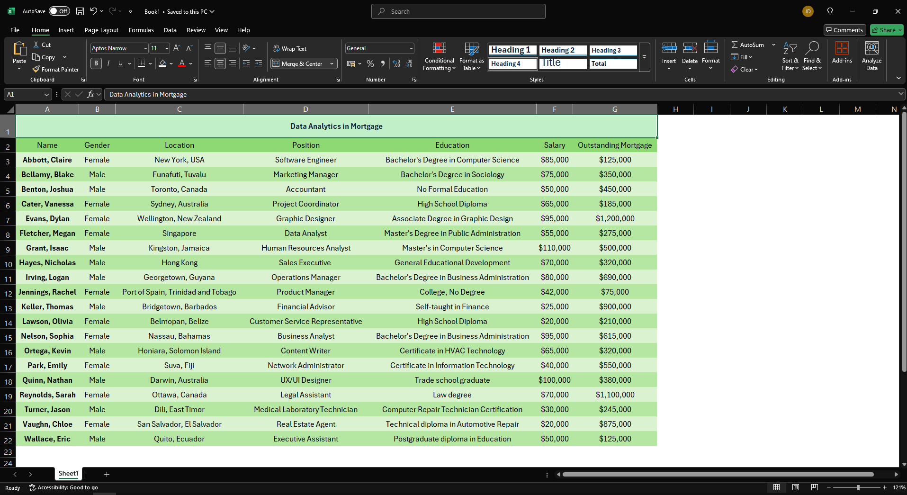Click the Format Painter brush

point(36,69)
